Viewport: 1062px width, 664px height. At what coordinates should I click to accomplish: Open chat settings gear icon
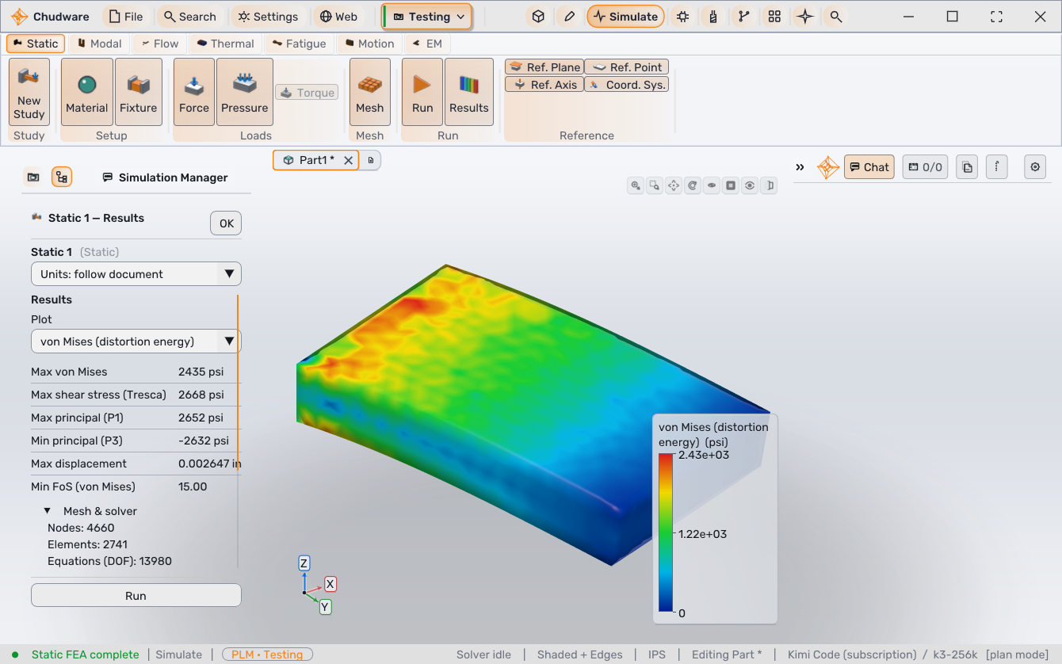pos(1035,167)
